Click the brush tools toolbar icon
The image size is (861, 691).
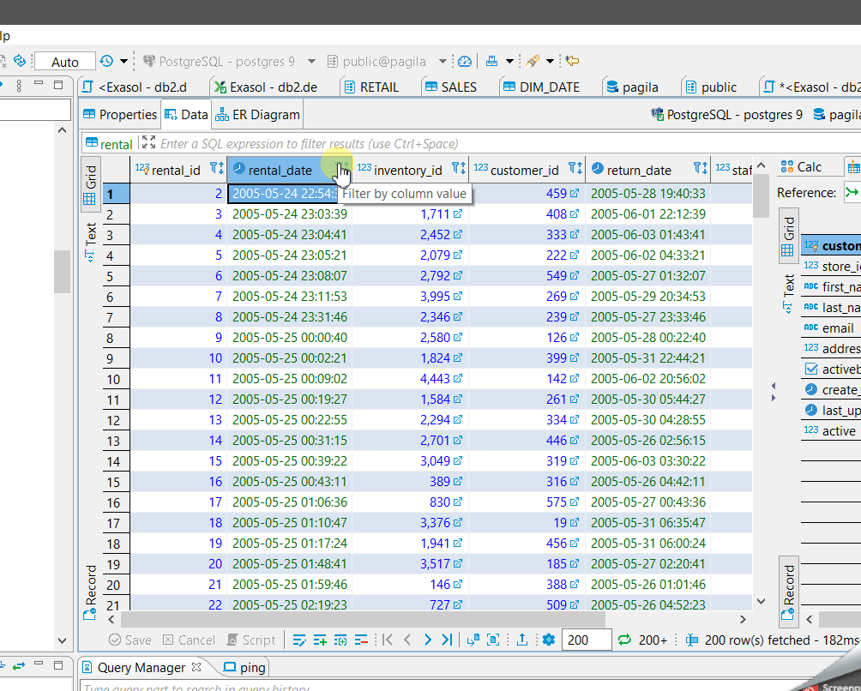tap(532, 61)
